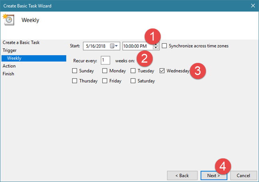Select the Thursday checkbox
Image resolution: width=259 pixels, height=182 pixels.
[x=75, y=81]
